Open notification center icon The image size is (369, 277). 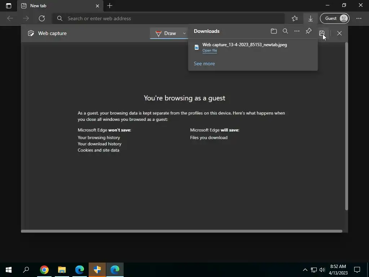pos(357,270)
